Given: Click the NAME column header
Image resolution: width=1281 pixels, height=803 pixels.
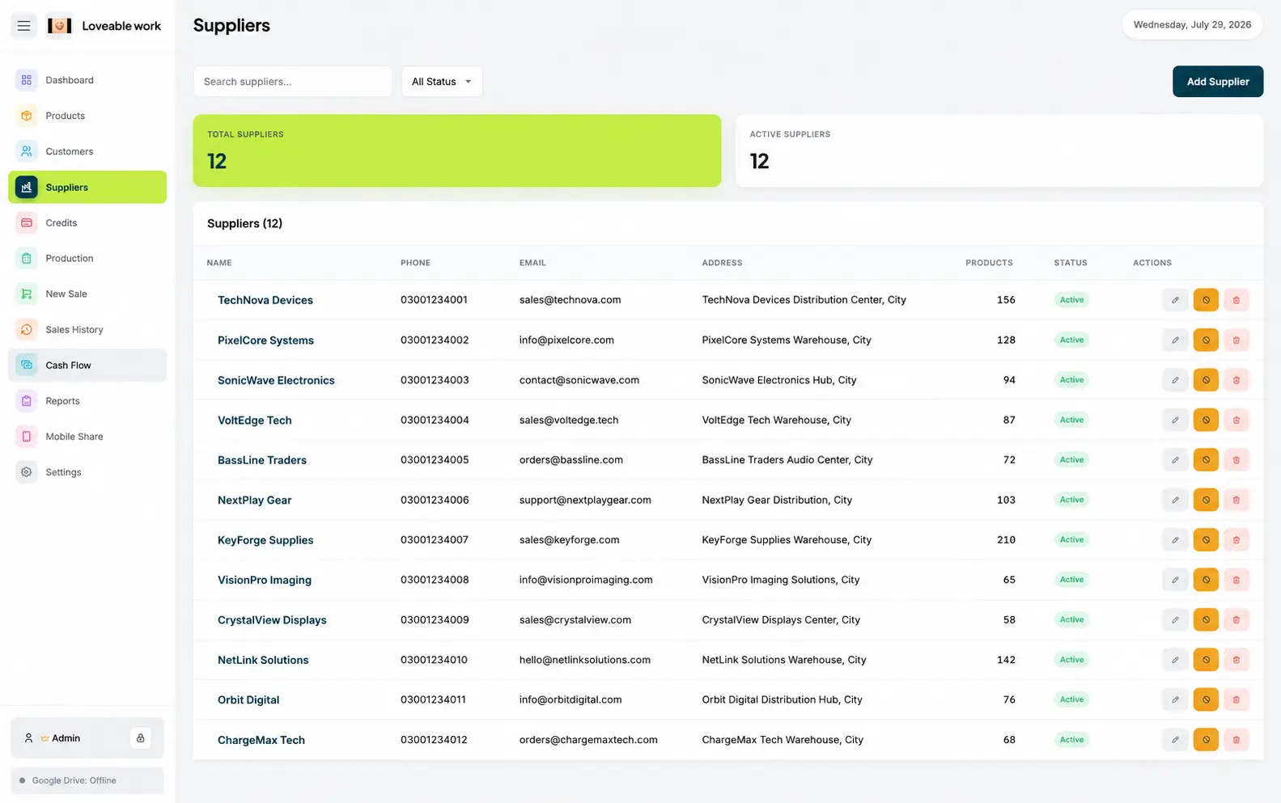Looking at the screenshot, I should tap(219, 263).
